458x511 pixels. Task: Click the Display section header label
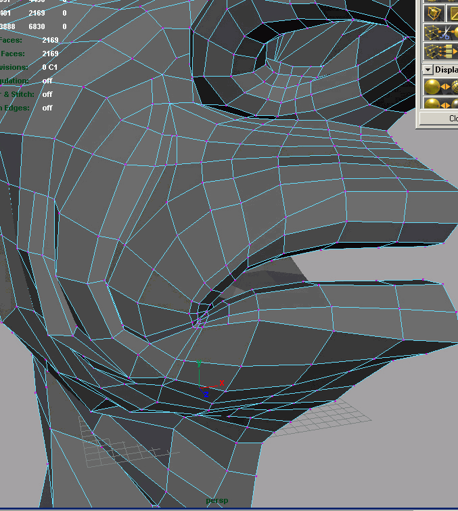pos(446,70)
